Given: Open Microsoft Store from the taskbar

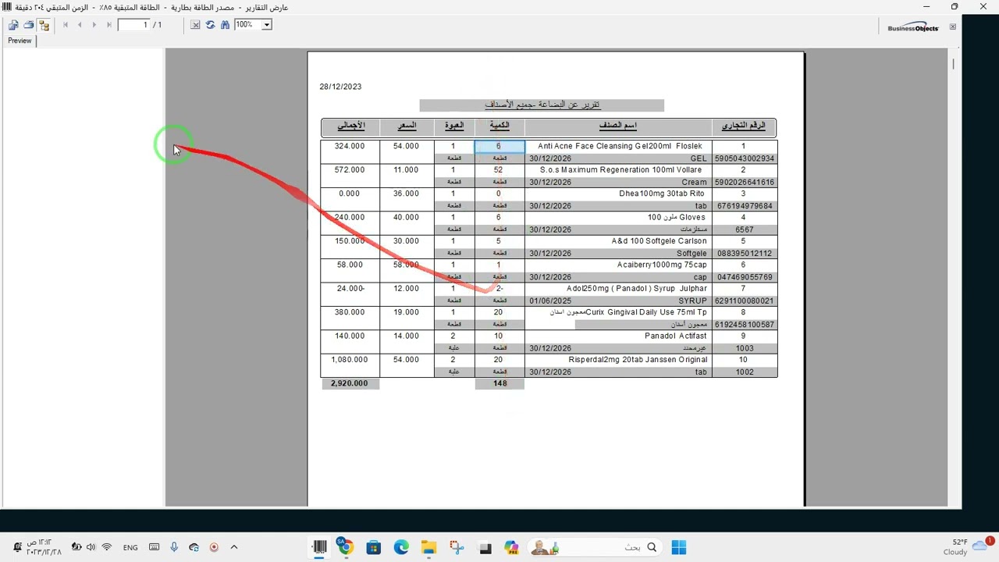Looking at the screenshot, I should click(374, 548).
